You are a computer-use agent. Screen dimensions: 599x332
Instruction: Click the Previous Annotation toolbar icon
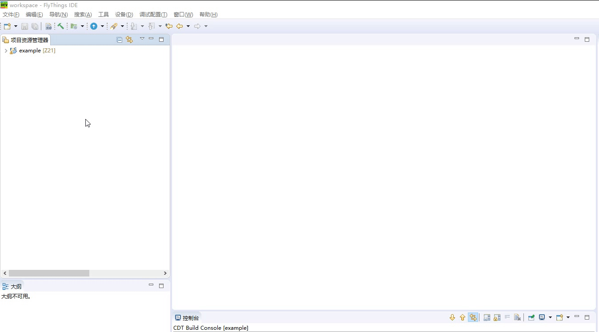coord(152,26)
